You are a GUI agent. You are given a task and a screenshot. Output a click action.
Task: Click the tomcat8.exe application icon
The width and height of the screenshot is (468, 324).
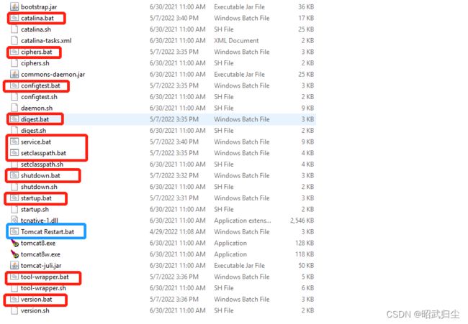[x=14, y=243]
